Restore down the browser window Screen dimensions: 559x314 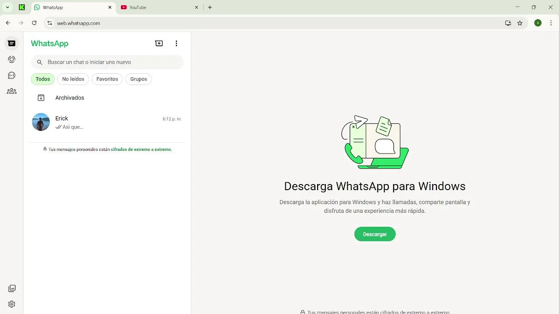tap(534, 7)
